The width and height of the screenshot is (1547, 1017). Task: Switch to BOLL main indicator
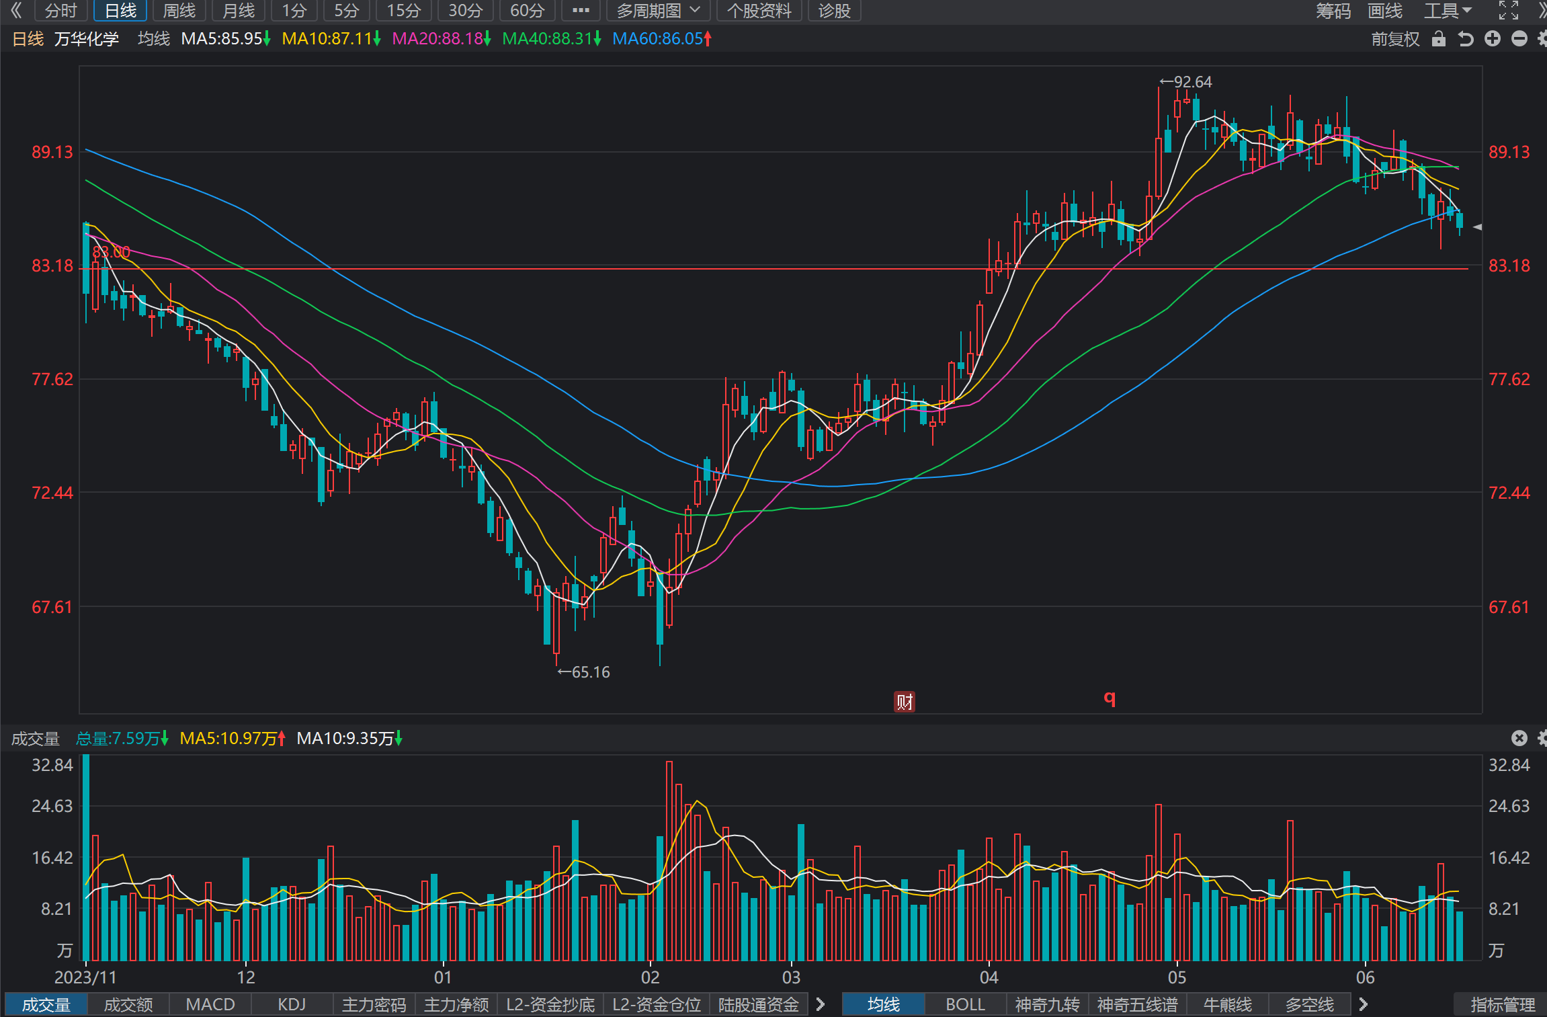coord(965,1005)
